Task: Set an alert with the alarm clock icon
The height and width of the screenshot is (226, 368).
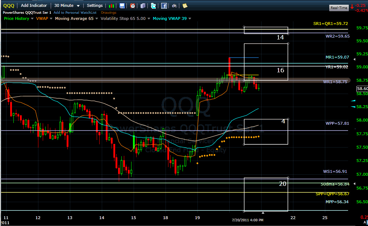Action: pyautogui.click(x=133, y=6)
